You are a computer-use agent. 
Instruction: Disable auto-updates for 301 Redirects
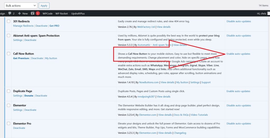(239, 21)
